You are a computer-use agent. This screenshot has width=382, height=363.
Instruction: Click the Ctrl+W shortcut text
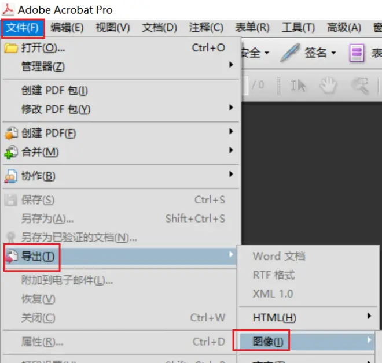[208, 318]
